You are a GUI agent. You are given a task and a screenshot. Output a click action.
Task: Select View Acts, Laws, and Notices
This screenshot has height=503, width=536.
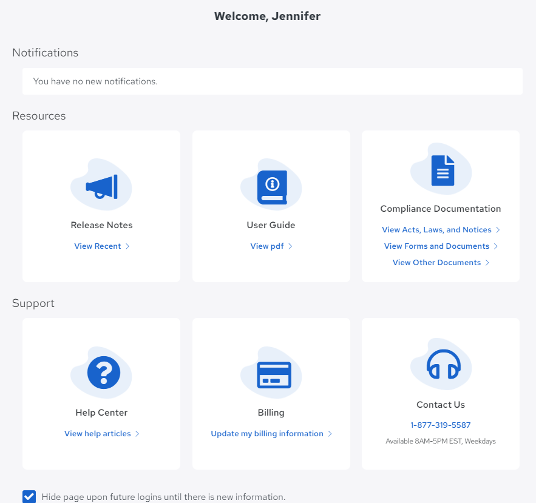pyautogui.click(x=436, y=230)
